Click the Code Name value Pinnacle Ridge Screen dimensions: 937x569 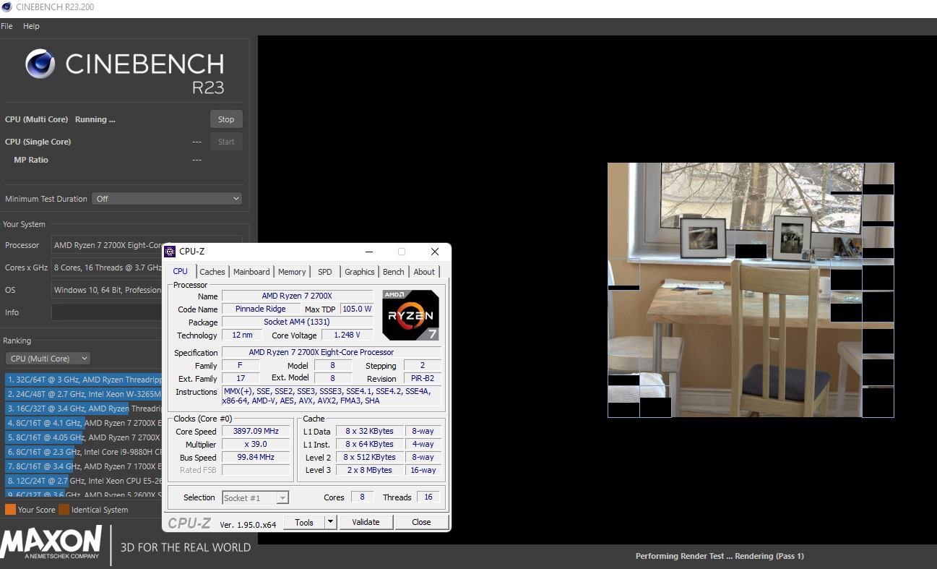[260, 309]
